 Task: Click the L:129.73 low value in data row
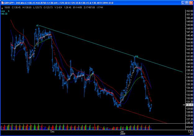pyautogui.click(x=38, y=7)
